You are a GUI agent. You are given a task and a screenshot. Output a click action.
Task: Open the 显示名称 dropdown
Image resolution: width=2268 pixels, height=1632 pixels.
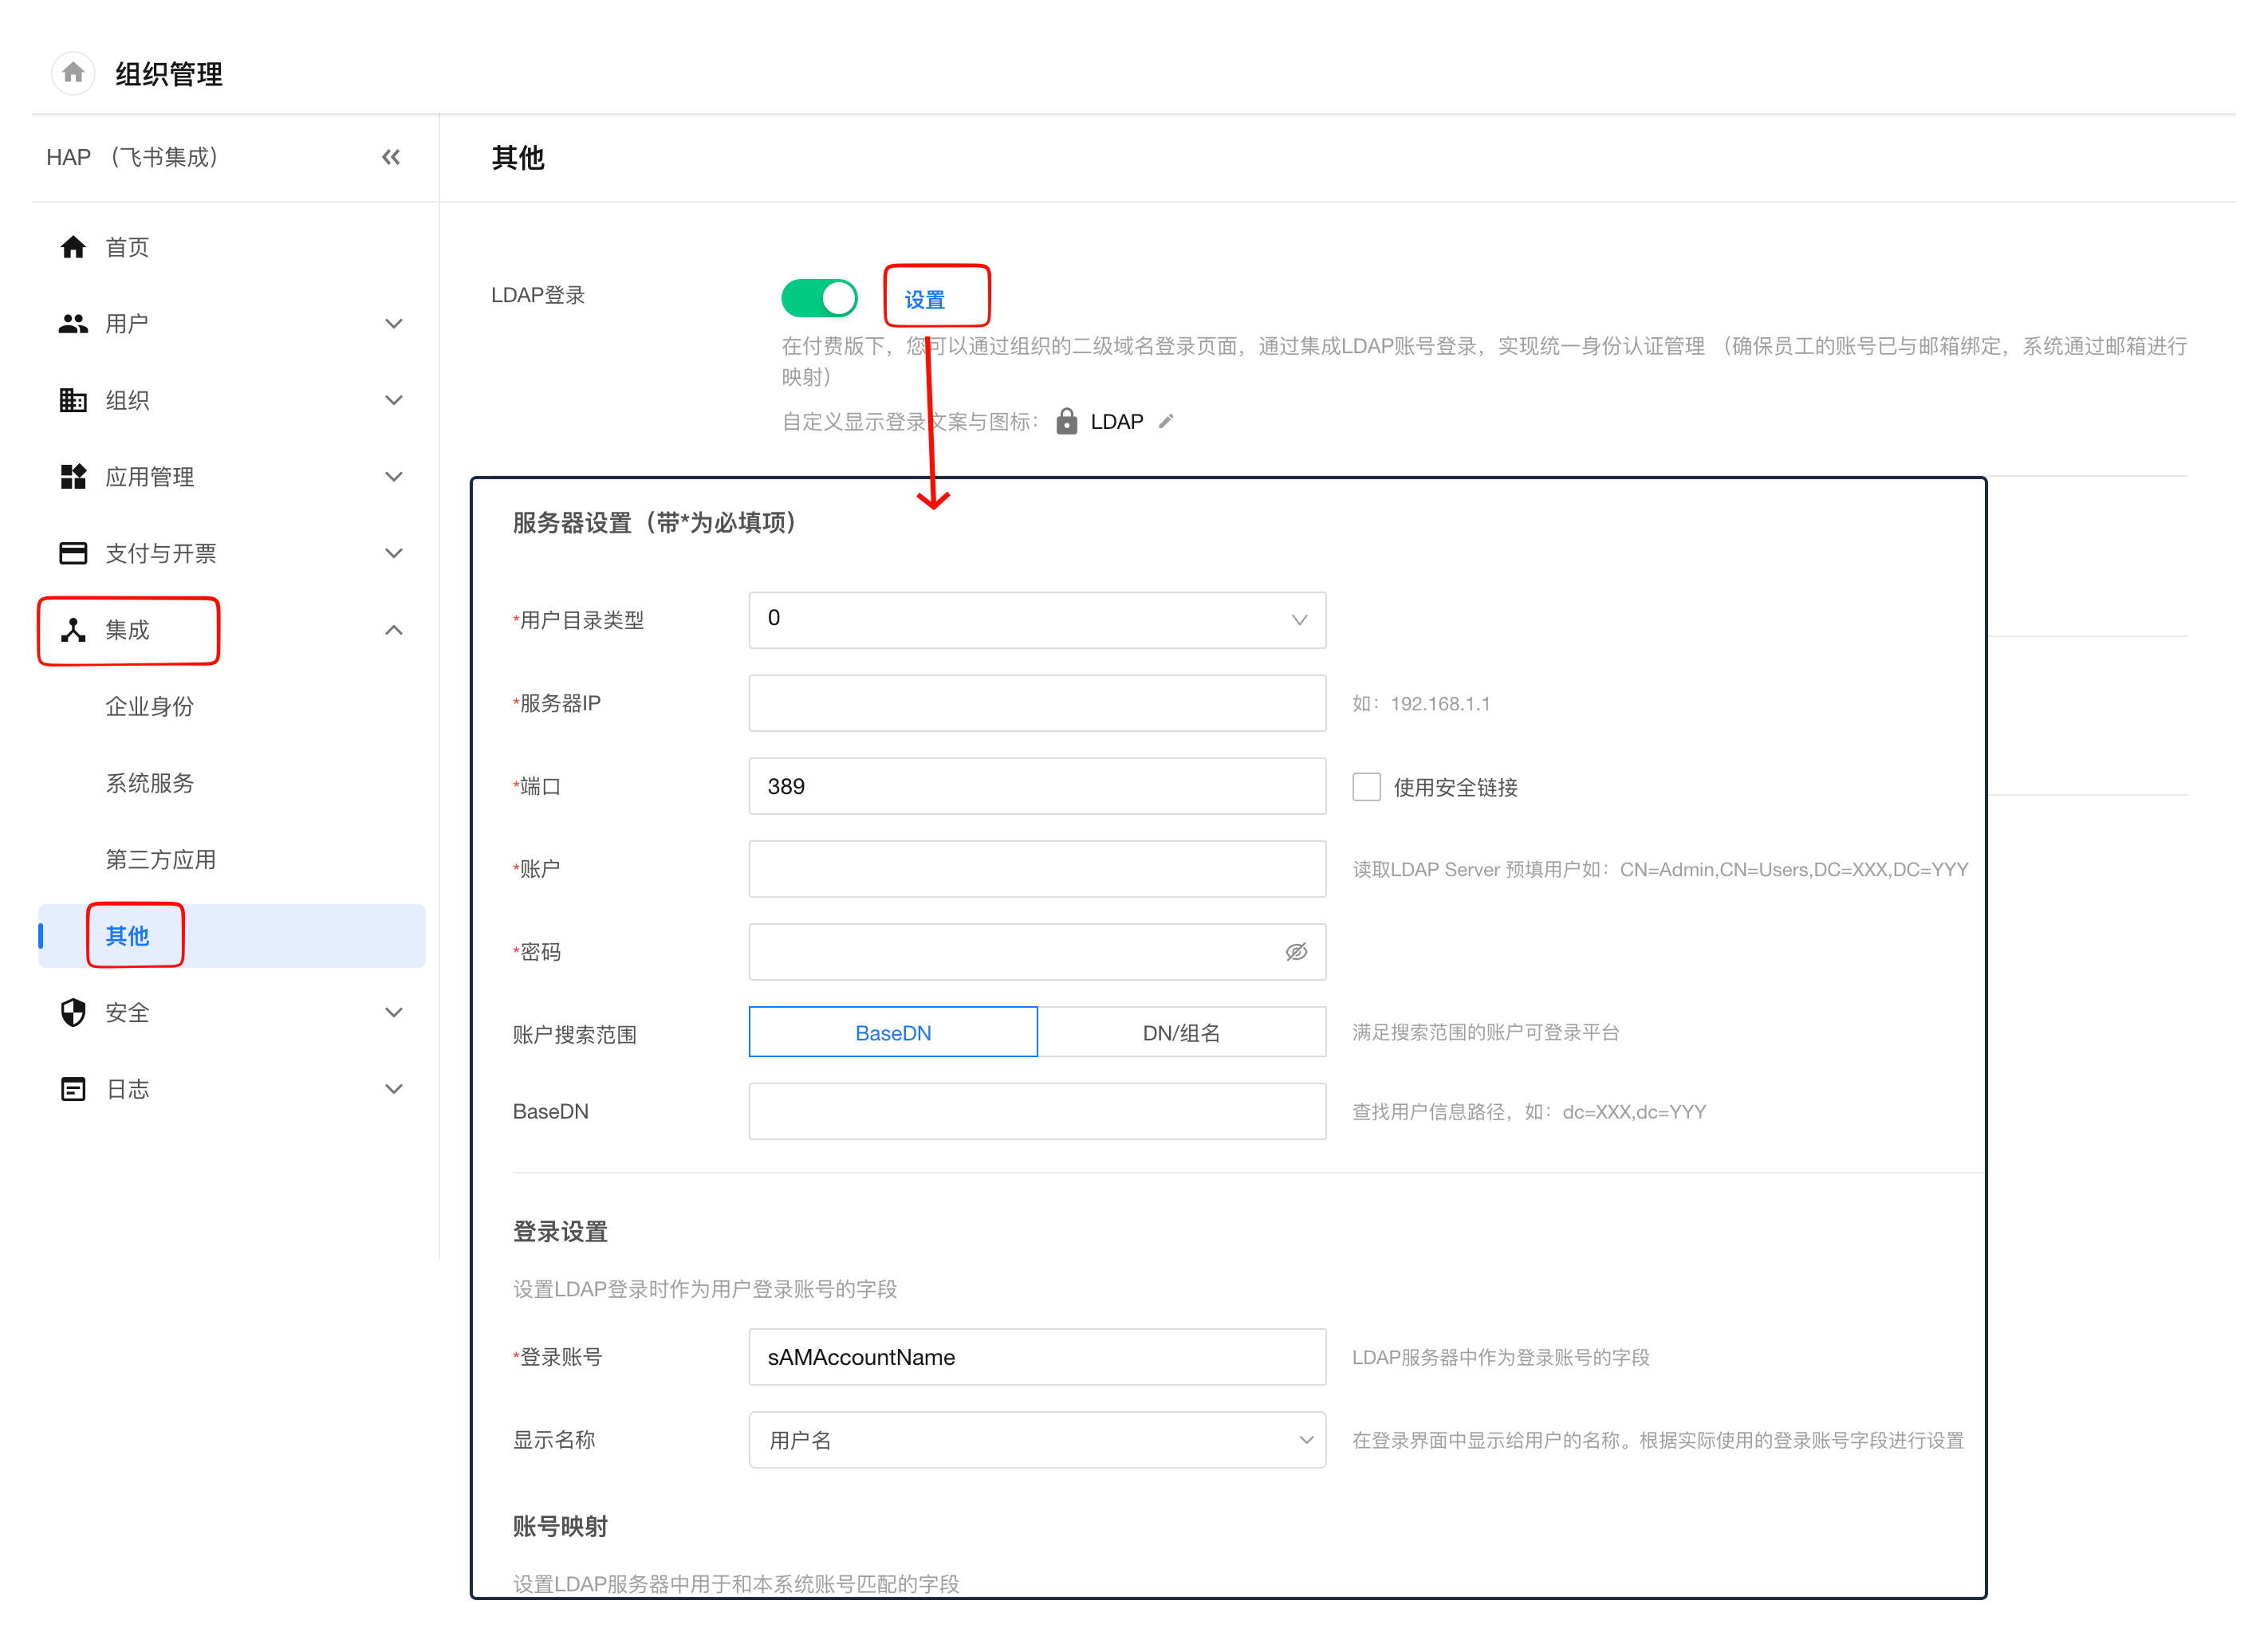click(x=1037, y=1440)
